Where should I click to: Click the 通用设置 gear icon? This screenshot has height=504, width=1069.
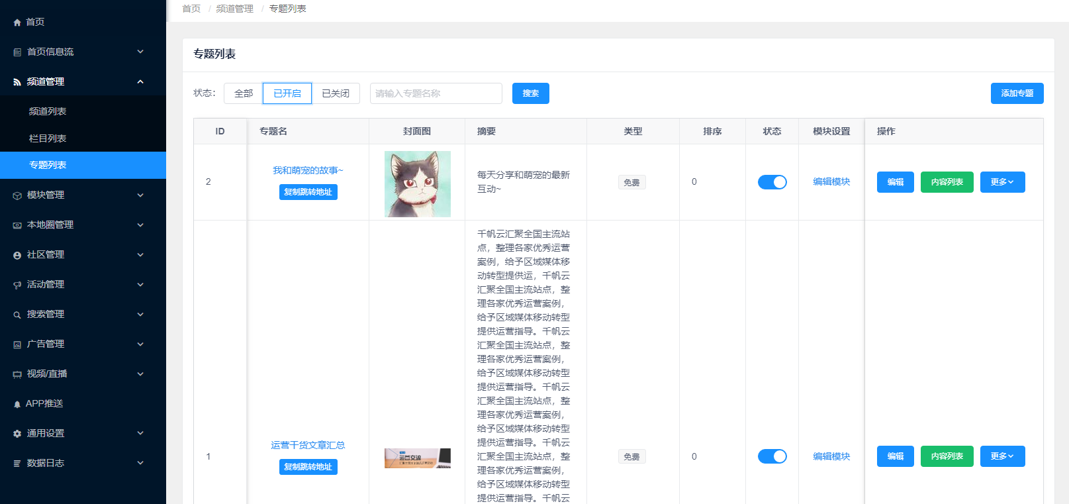tap(17, 434)
